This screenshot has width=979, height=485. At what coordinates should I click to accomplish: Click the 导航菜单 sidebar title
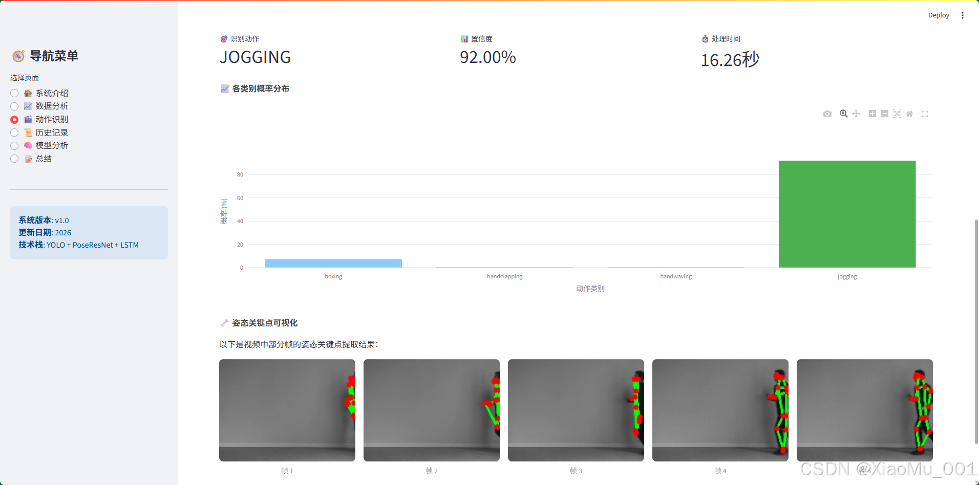pos(54,56)
